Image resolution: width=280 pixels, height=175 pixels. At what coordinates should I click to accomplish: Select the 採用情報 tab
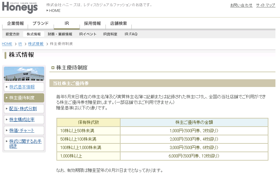tap(93, 23)
